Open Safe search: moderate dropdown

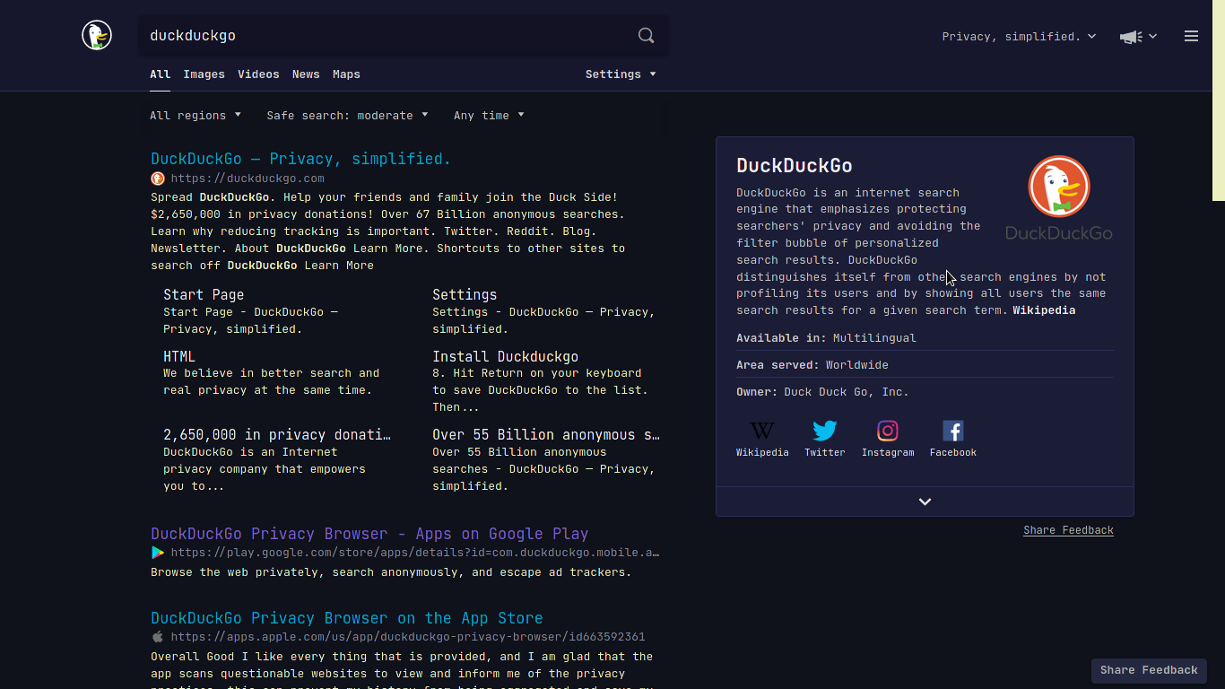point(347,116)
